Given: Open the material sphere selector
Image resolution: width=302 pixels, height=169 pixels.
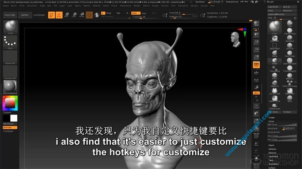Looking at the screenshot, I should 10,87.
